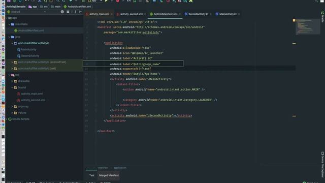The image size is (325, 183).
Task: Click the code minimap preview thumbnail
Action: click(308, 26)
